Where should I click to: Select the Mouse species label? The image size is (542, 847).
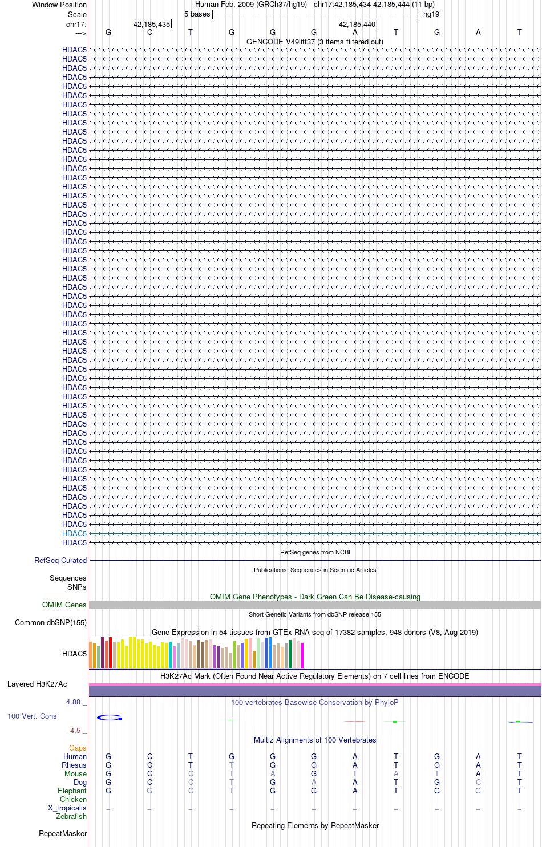(x=75, y=773)
